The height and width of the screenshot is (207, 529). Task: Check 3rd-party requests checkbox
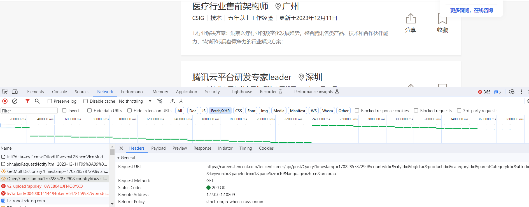click(x=459, y=110)
